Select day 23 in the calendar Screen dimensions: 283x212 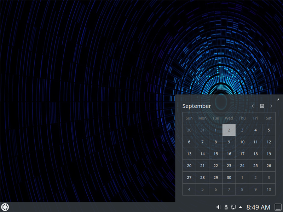229,166
